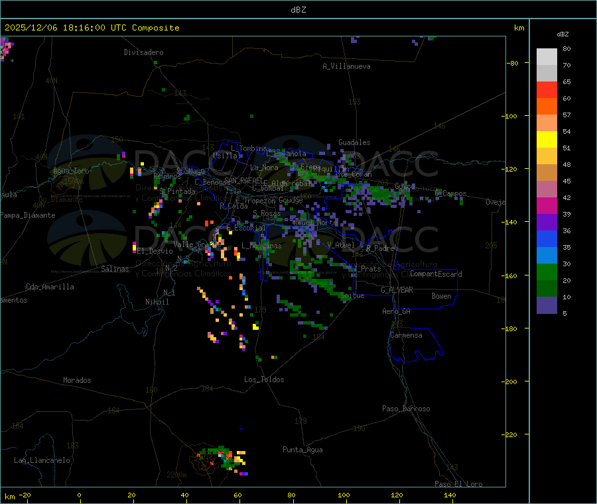Click the Salinas map label
The image size is (597, 504).
pyautogui.click(x=115, y=269)
